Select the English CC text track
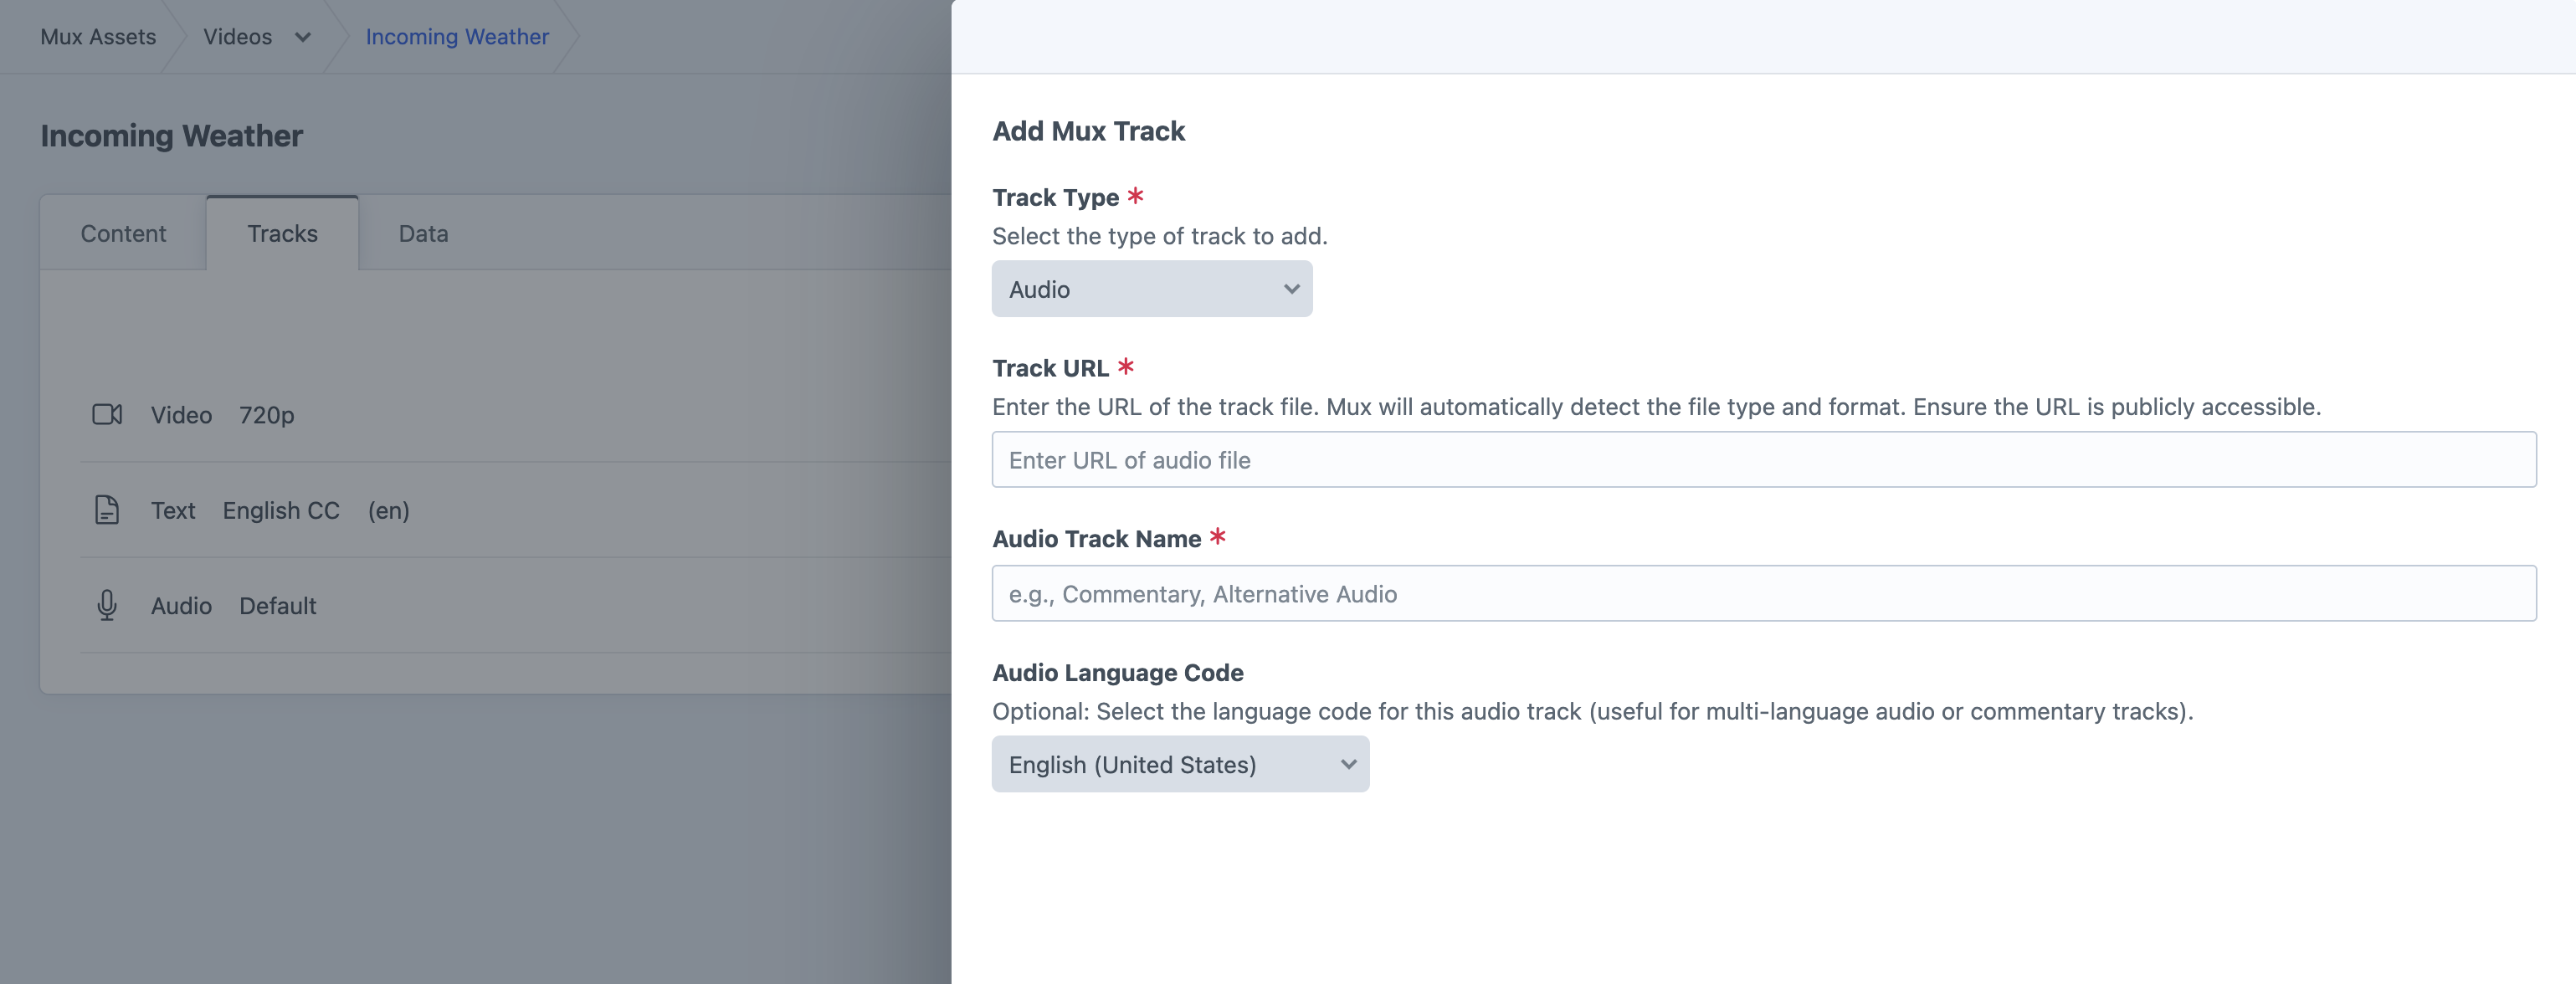Screen dimensions: 2576x984 tap(281, 511)
